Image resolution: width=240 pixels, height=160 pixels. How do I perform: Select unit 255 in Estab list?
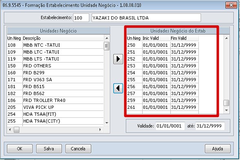[163, 80]
